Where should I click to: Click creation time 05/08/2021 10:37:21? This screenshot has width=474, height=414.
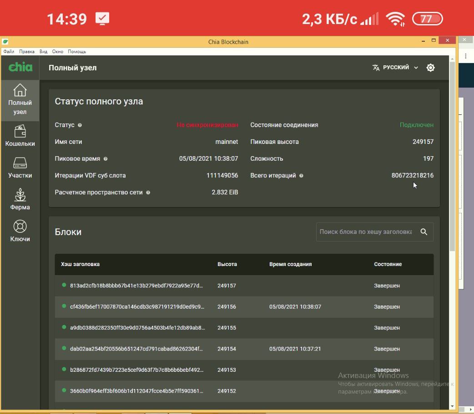pos(295,349)
